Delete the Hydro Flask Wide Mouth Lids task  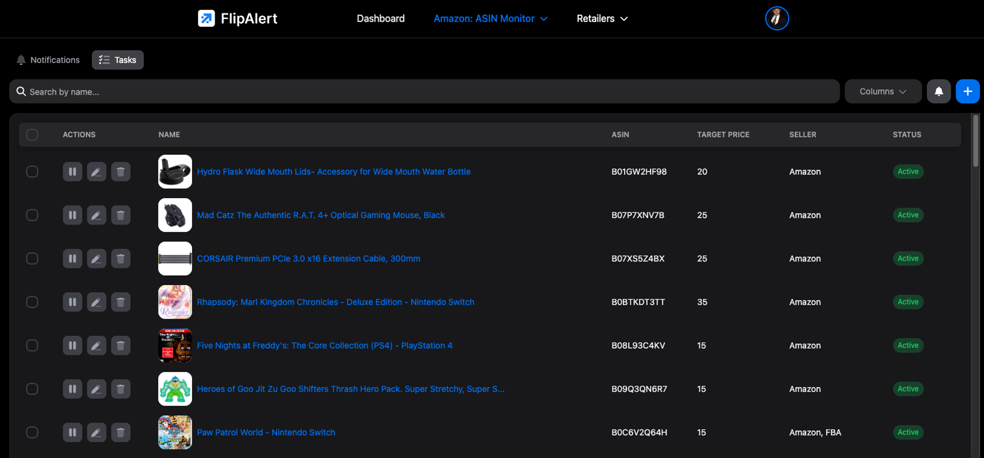click(x=121, y=172)
